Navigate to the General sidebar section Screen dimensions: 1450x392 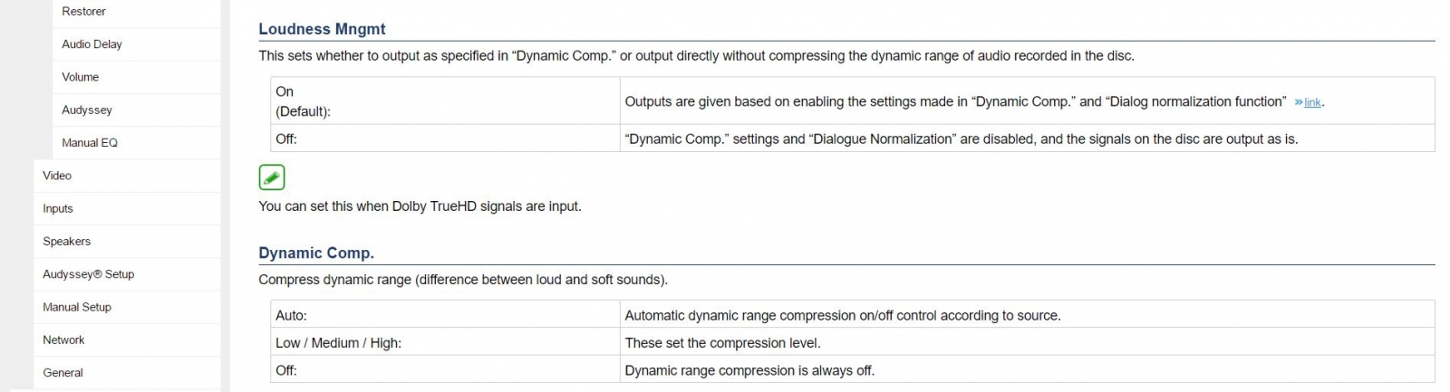[63, 373]
